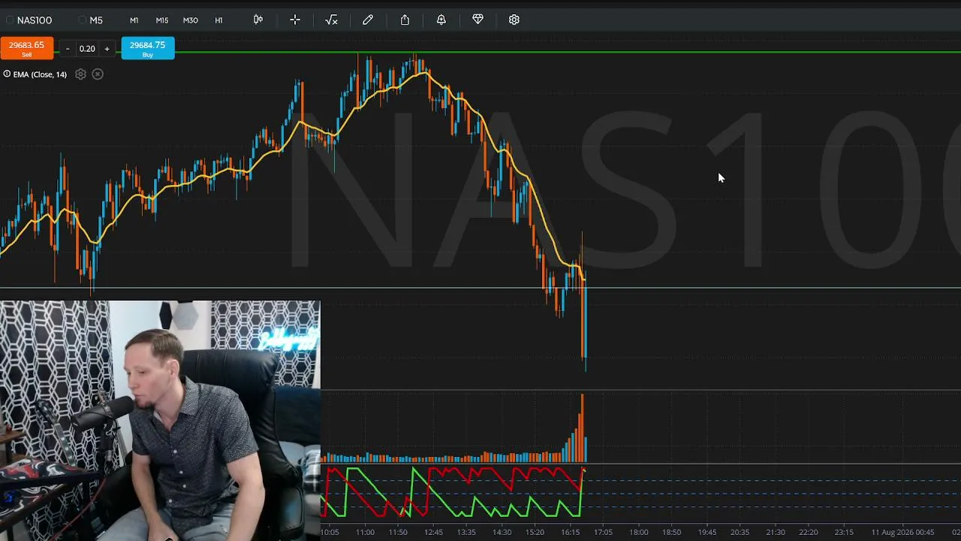This screenshot has width=961, height=541.
Task: Increase lot size with plus button
Action: click(107, 49)
